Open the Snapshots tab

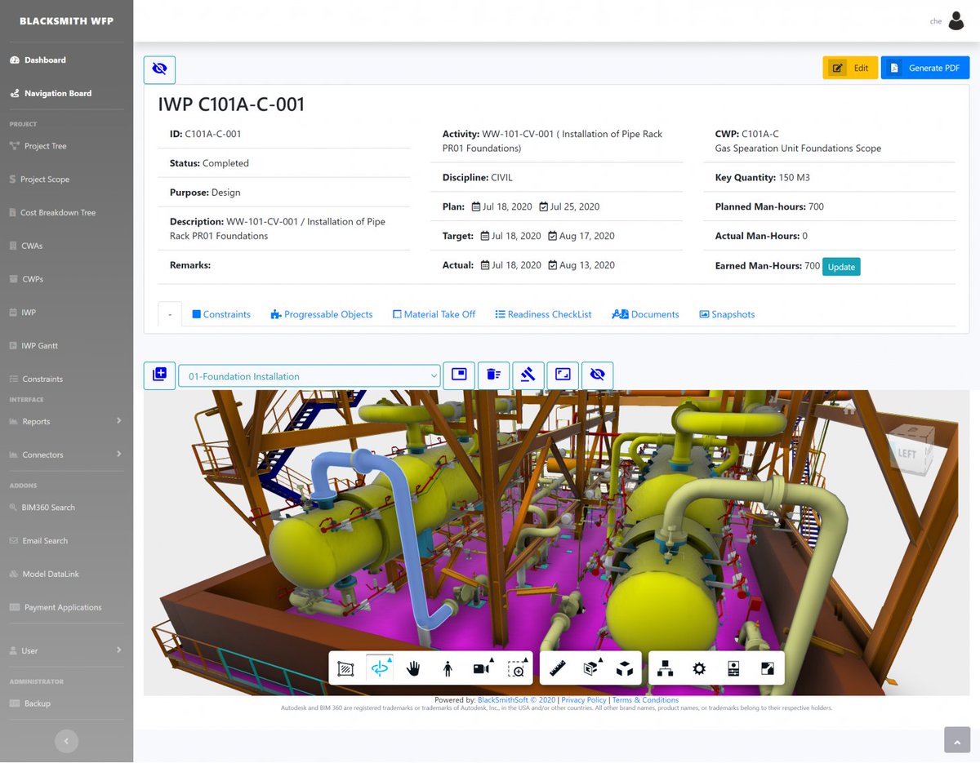[727, 313]
